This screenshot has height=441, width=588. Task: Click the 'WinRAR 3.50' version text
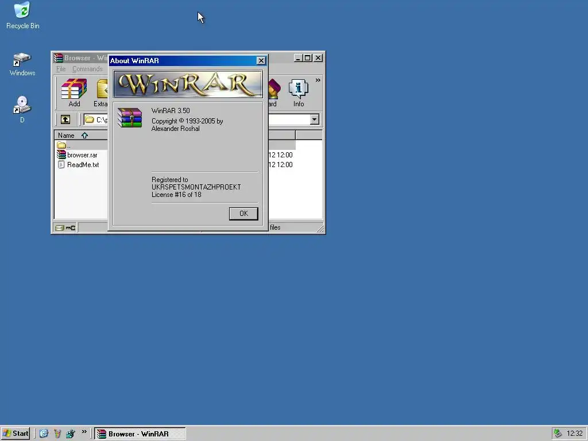coord(171,111)
